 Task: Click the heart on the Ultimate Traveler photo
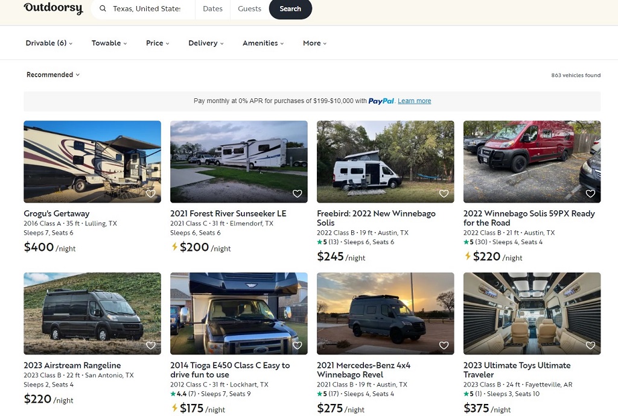(x=590, y=345)
